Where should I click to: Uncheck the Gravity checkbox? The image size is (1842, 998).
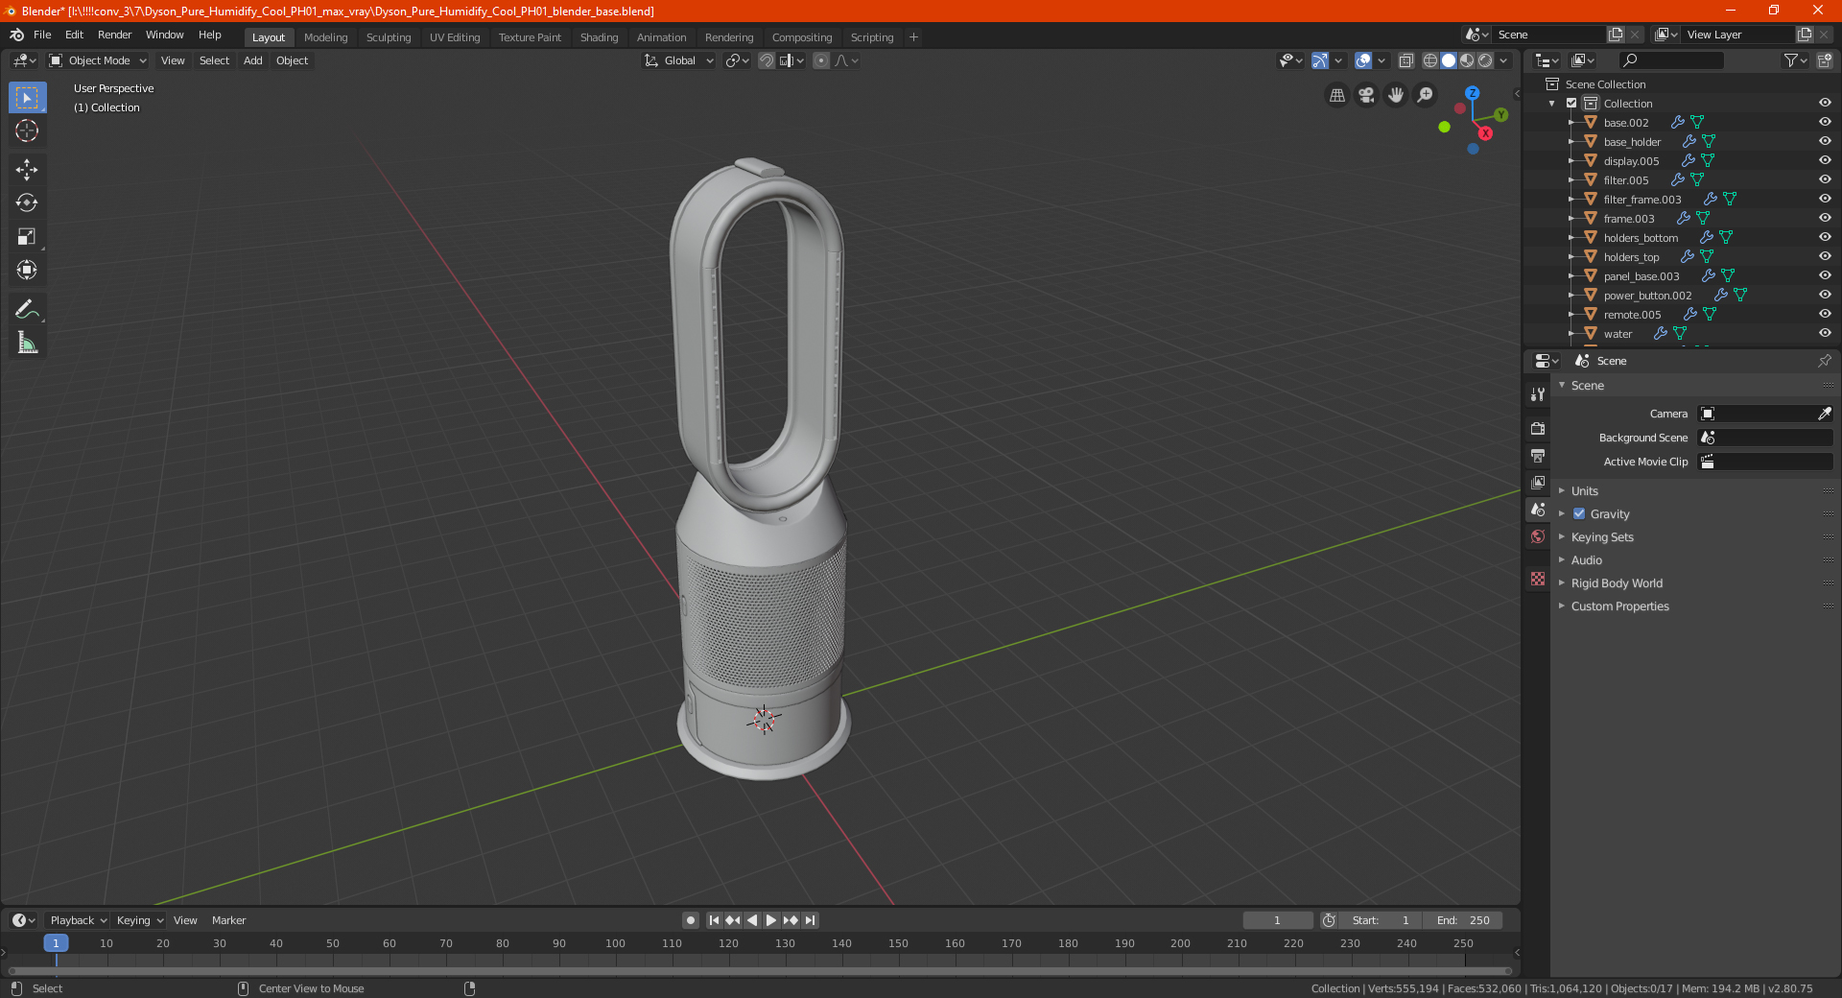point(1579,513)
